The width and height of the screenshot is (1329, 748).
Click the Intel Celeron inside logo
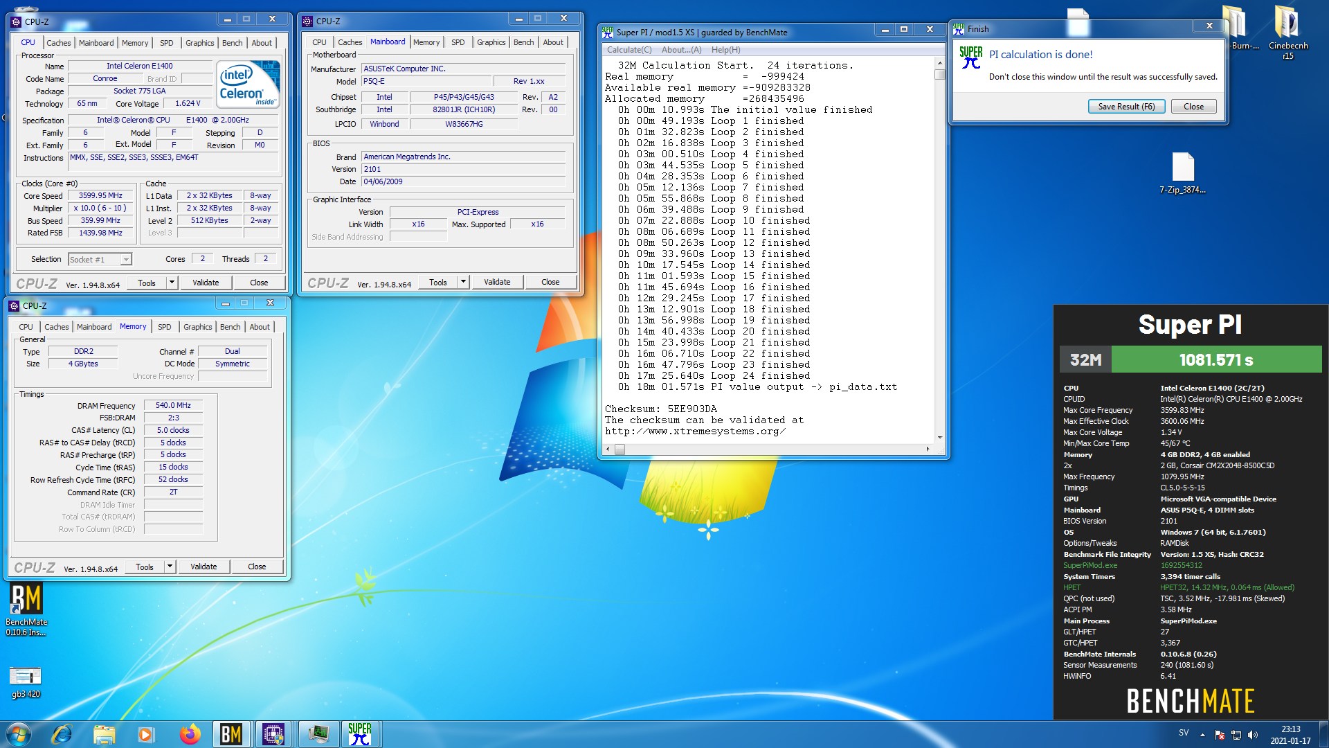[248, 84]
